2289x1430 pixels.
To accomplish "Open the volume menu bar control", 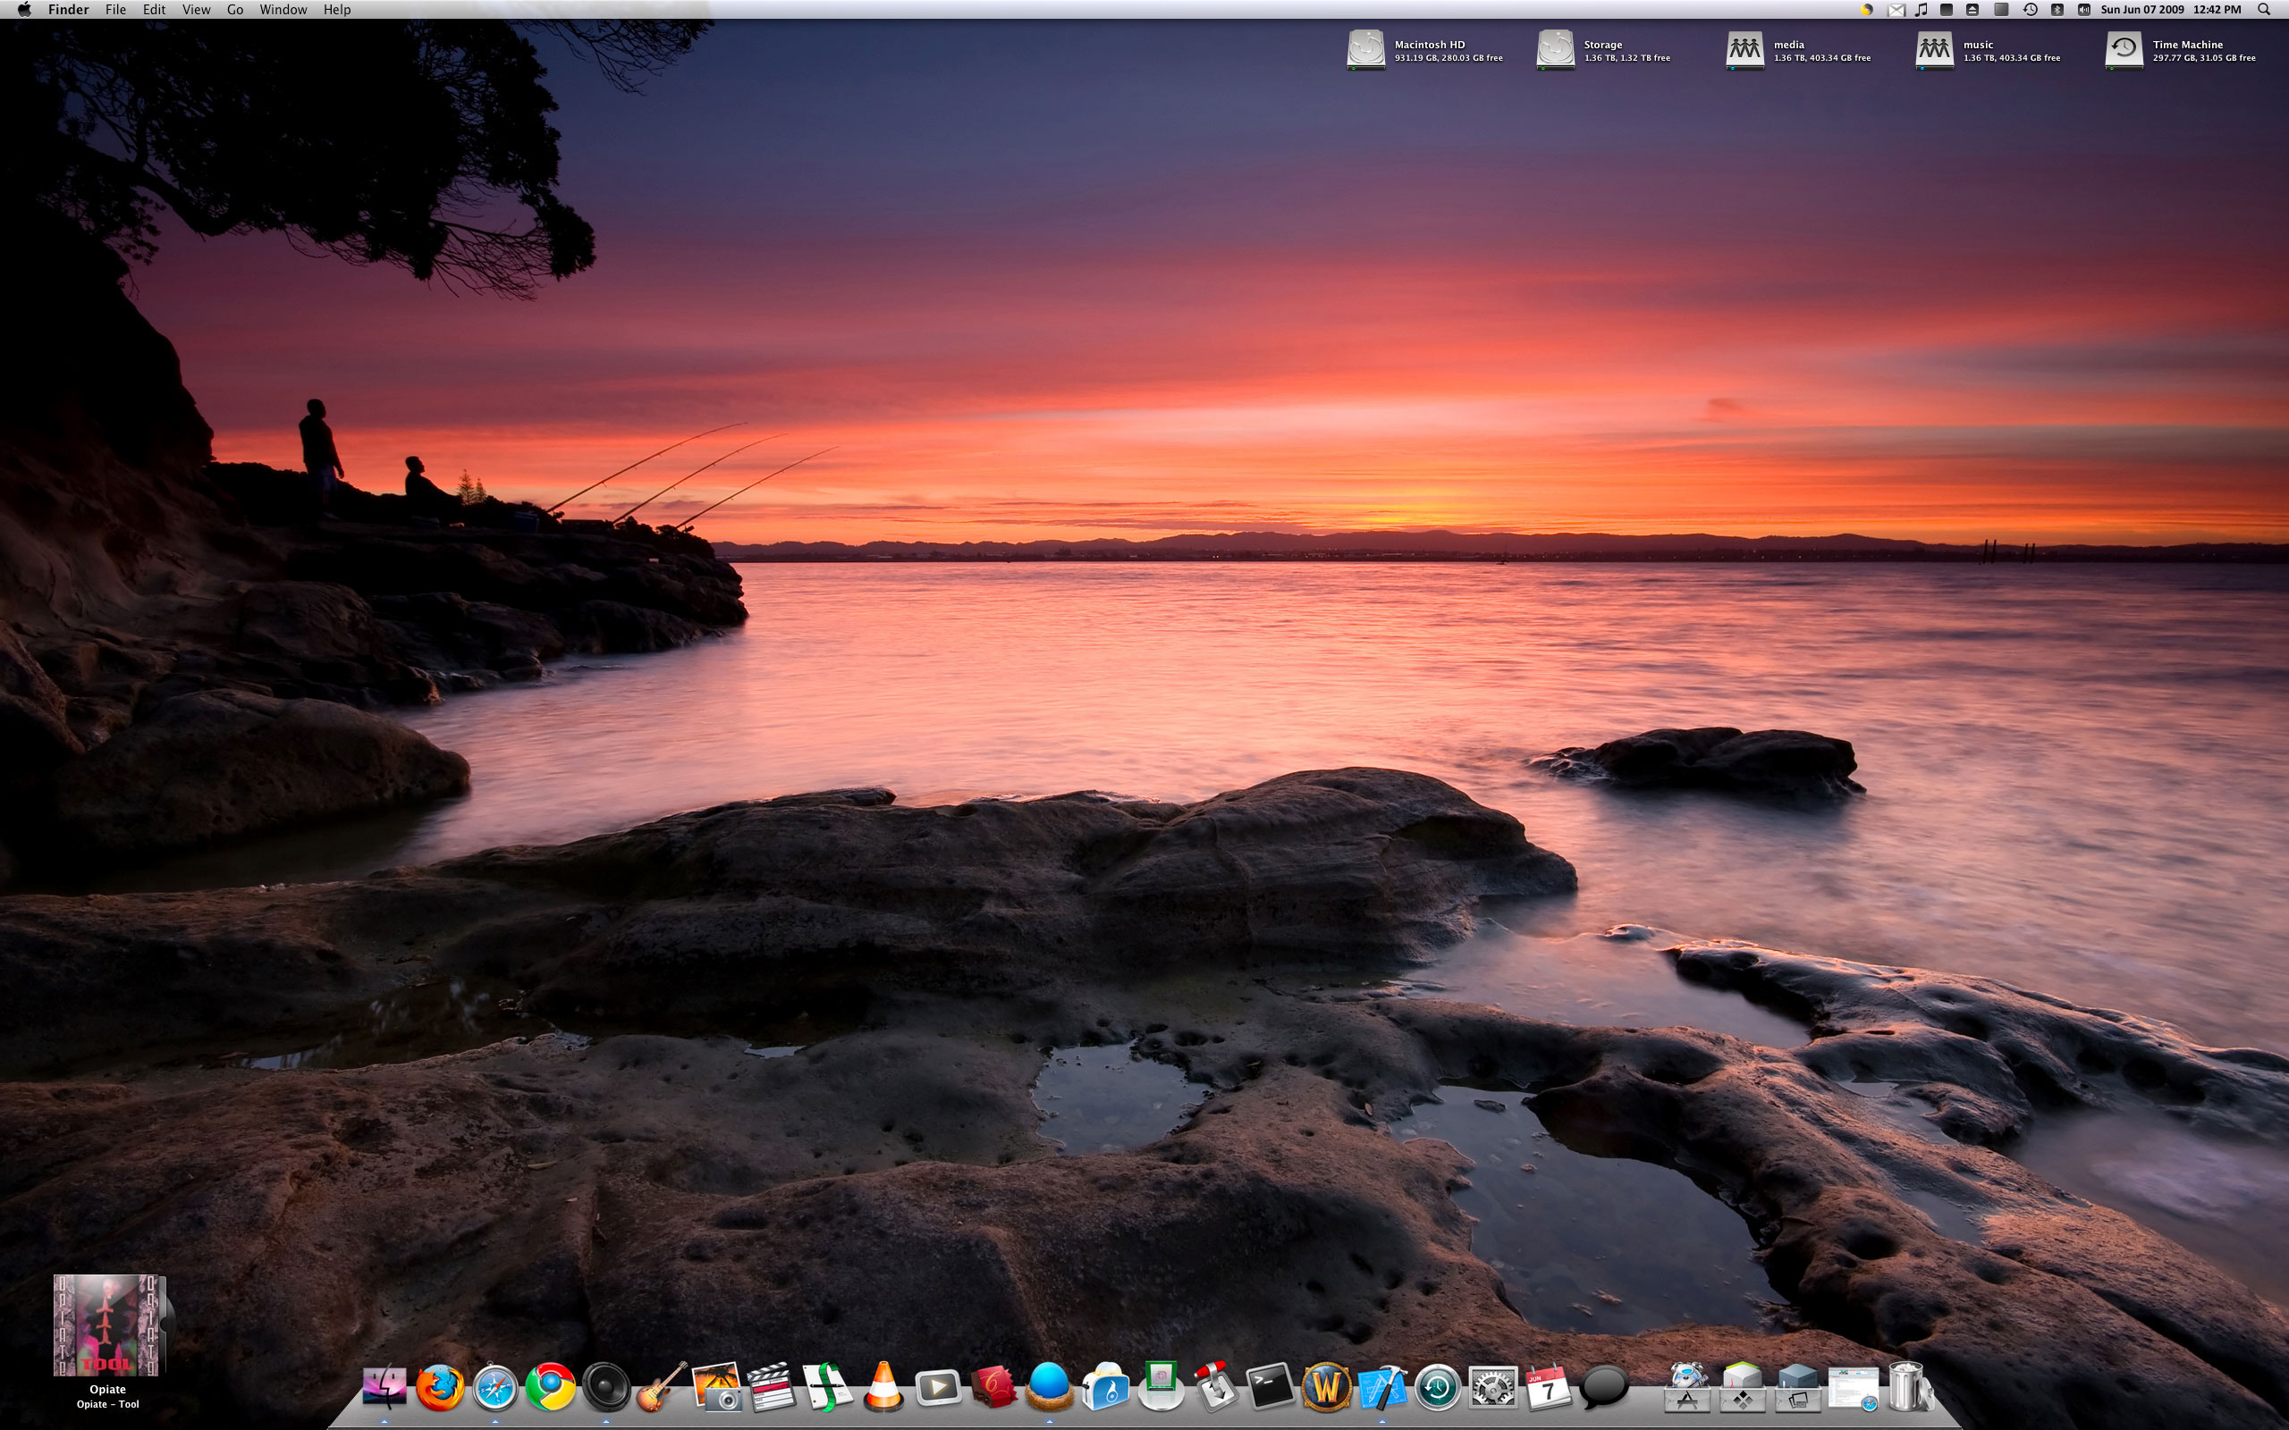I will [x=2083, y=10].
